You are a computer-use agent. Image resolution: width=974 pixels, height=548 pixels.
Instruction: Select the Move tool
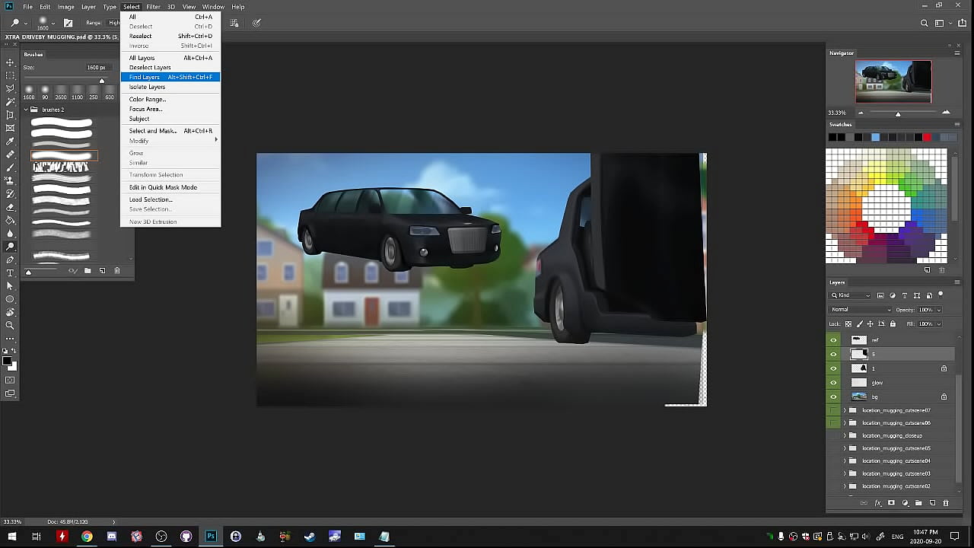coord(10,62)
